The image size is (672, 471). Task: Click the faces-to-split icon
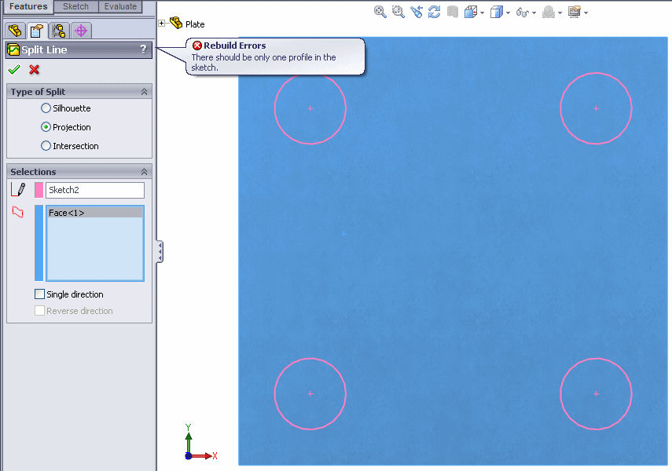17,212
